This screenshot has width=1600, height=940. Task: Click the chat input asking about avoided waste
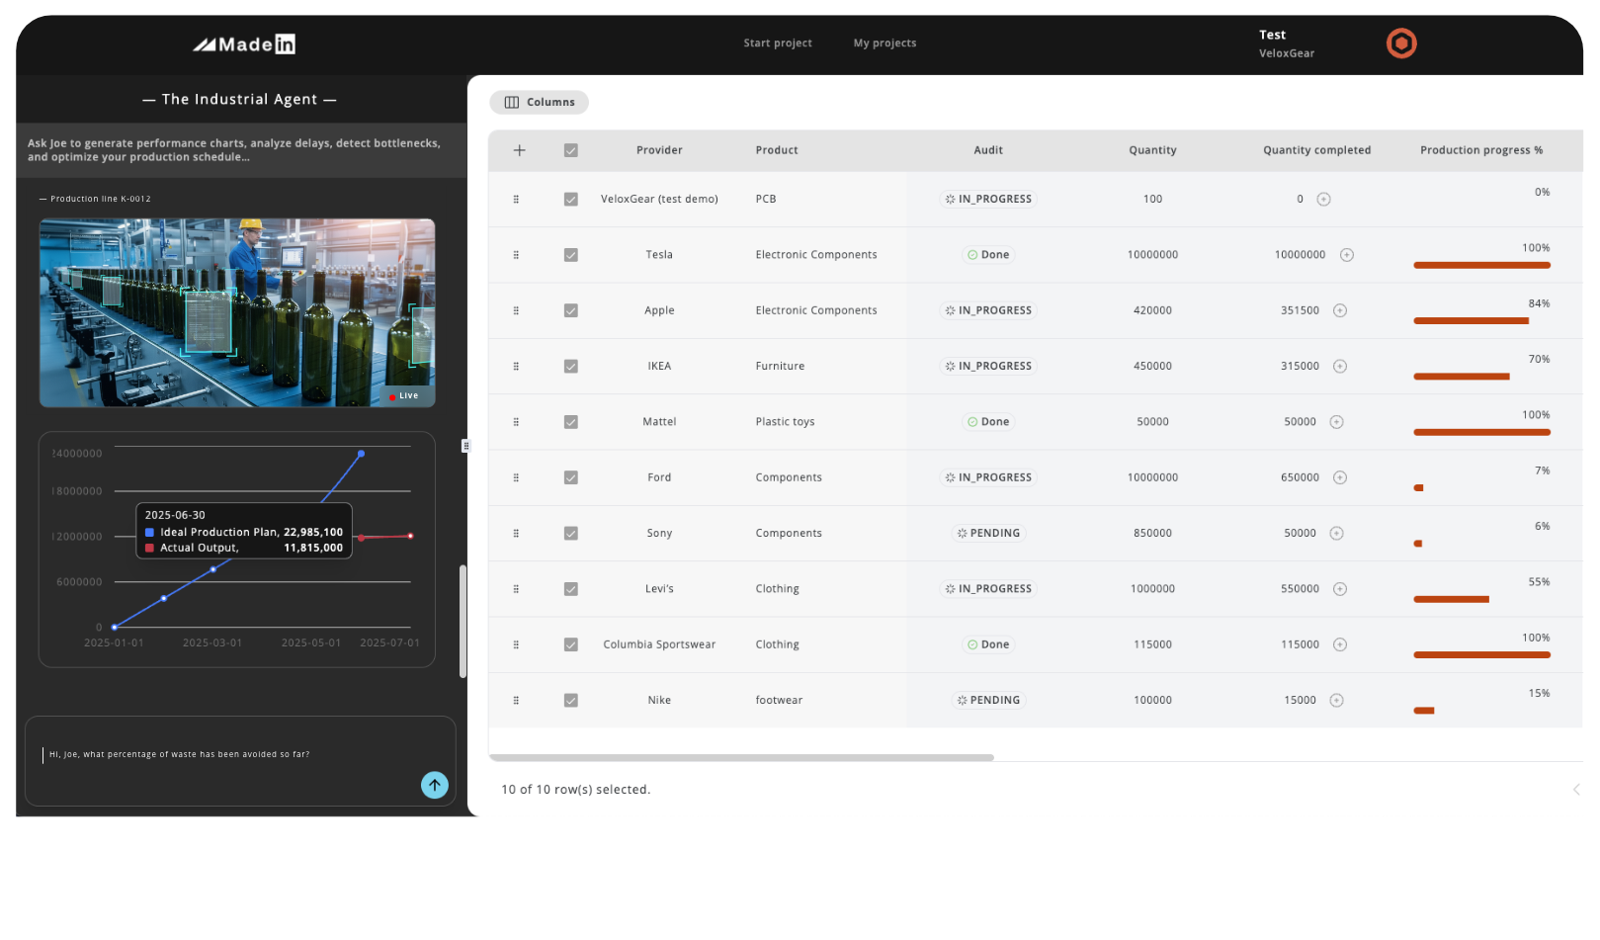(x=178, y=754)
